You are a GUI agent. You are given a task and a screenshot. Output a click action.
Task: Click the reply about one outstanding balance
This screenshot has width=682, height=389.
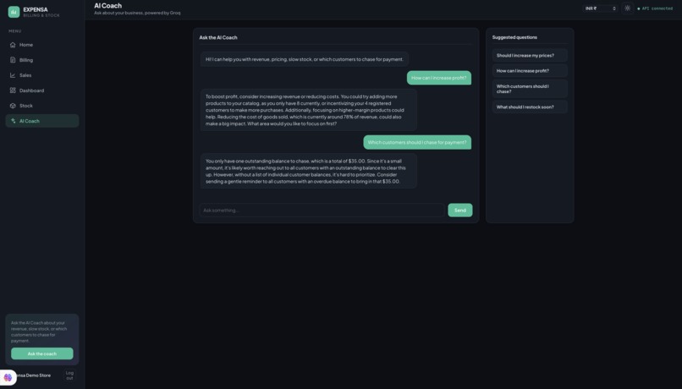pyautogui.click(x=308, y=172)
